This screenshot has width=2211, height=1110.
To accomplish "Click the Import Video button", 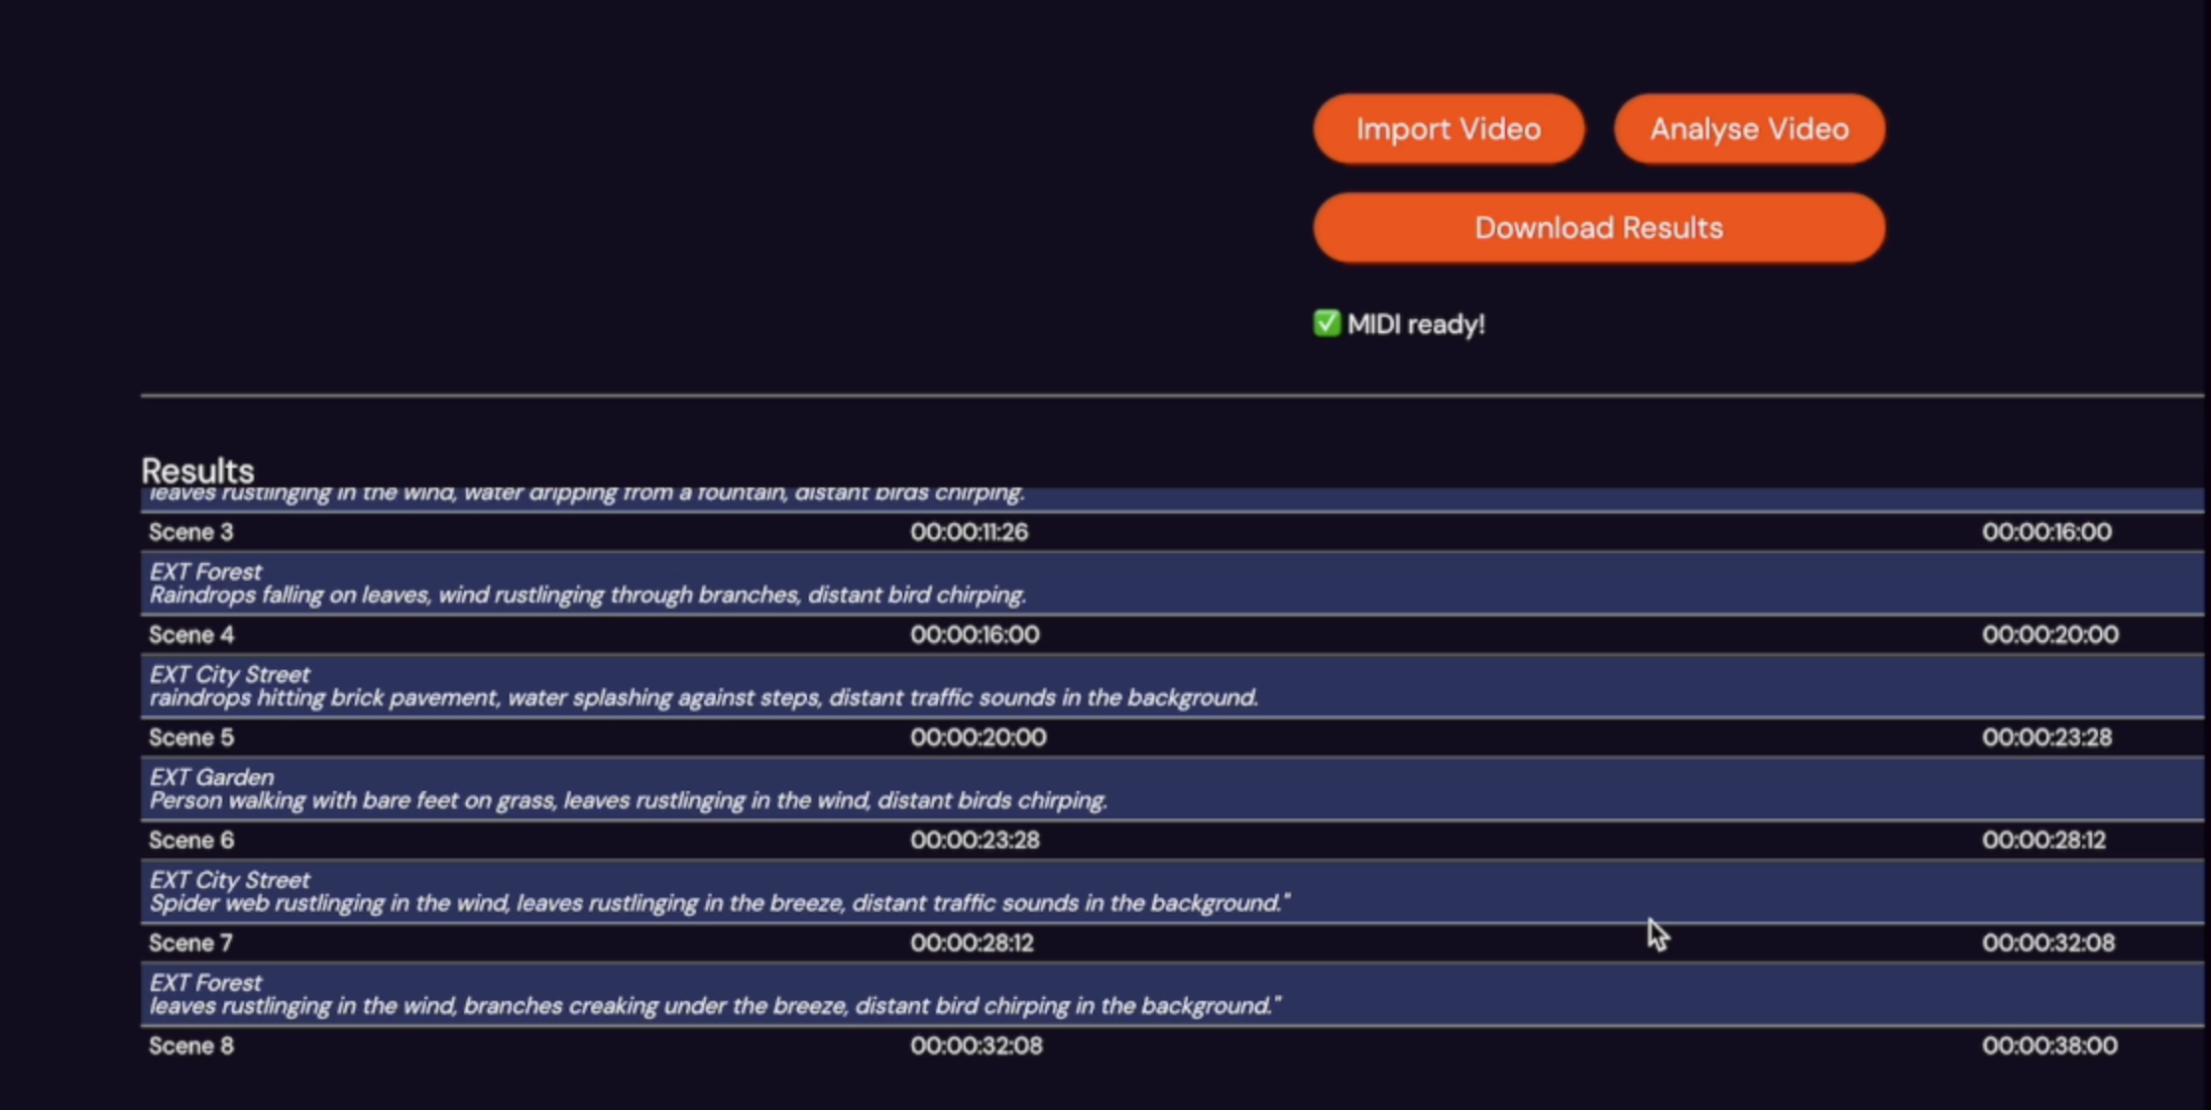I will click(1449, 129).
